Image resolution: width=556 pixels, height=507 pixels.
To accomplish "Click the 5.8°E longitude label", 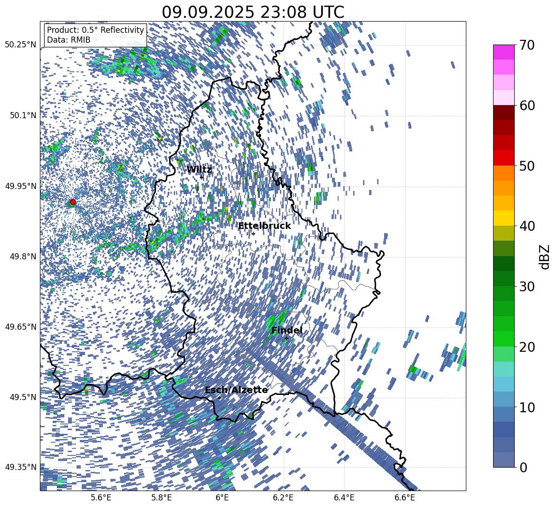I will tap(162, 498).
